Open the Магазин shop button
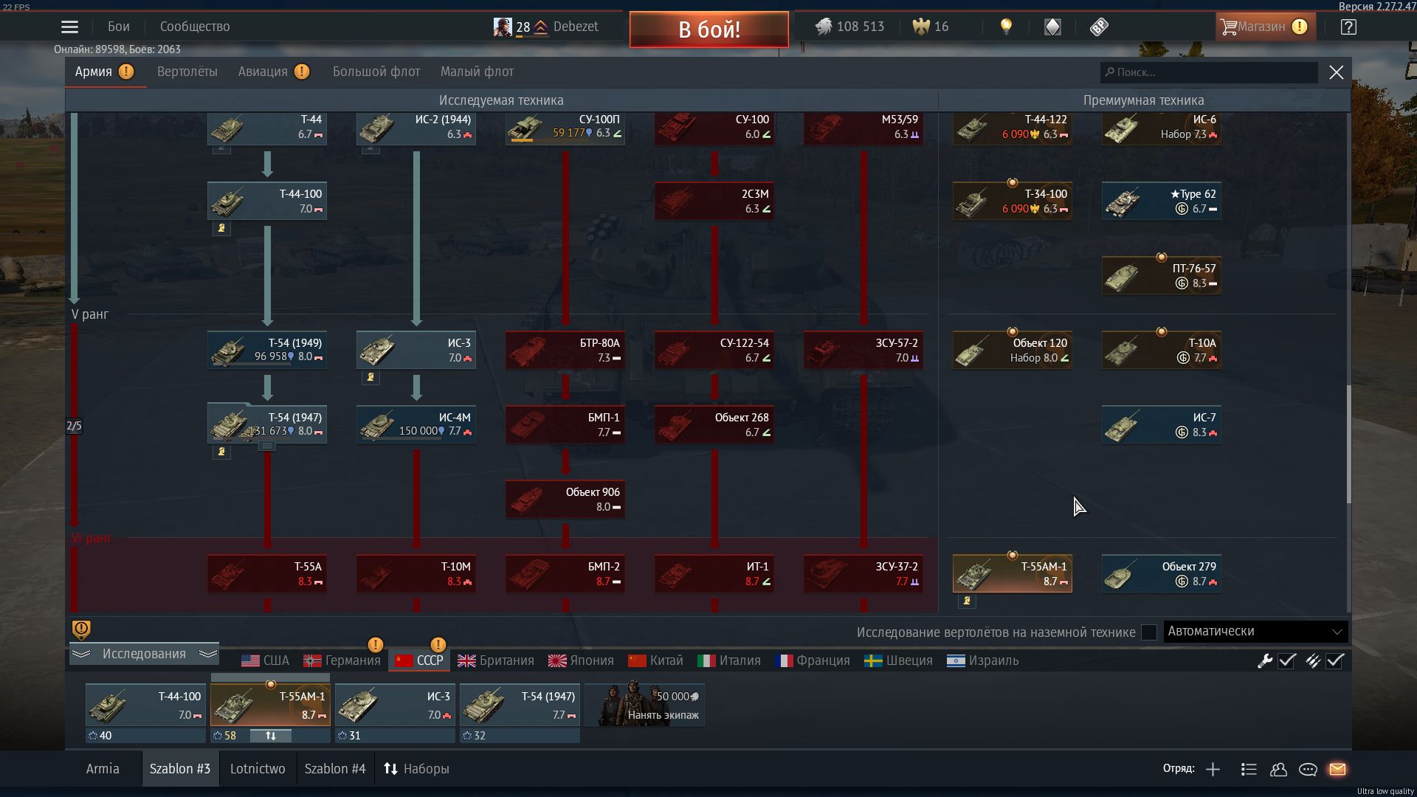 (1265, 27)
